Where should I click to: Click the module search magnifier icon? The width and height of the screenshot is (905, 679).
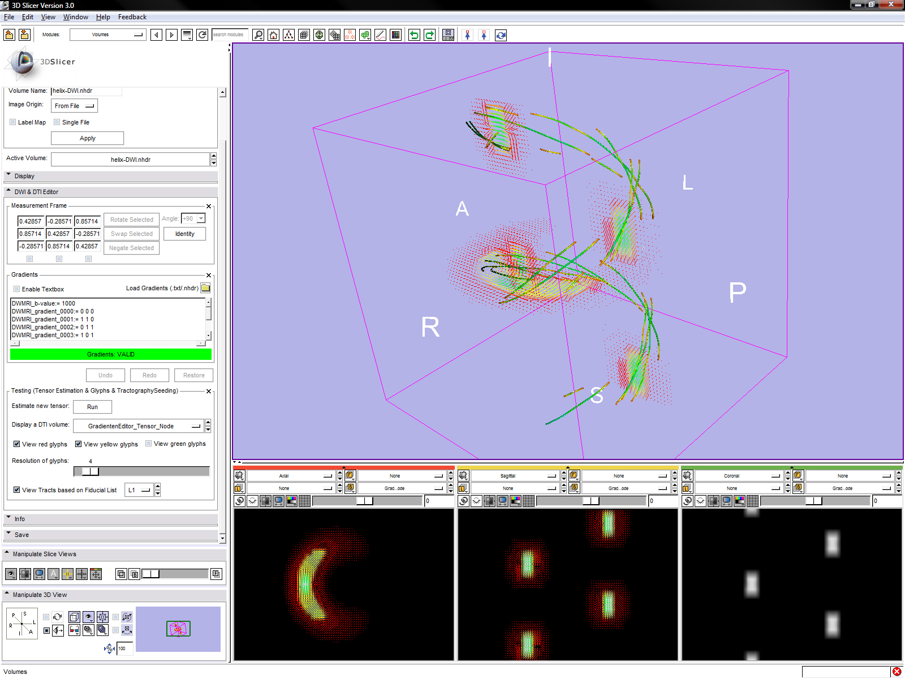click(258, 35)
